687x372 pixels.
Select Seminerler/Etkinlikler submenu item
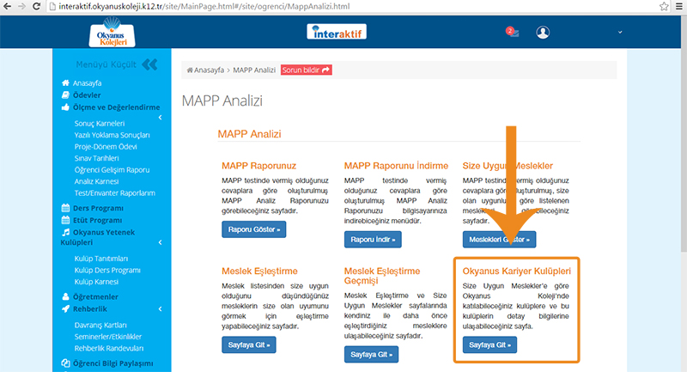point(108,337)
